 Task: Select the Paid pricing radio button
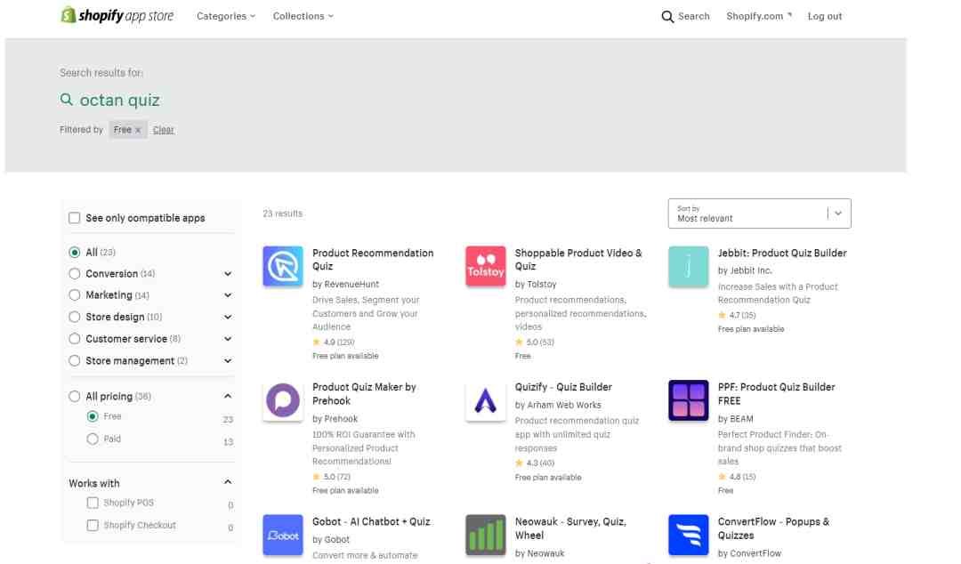click(x=93, y=439)
